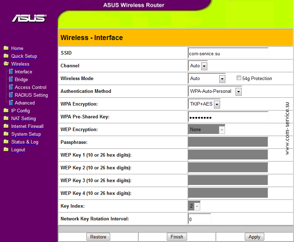Click the NAT Setting folder icon

(6, 118)
